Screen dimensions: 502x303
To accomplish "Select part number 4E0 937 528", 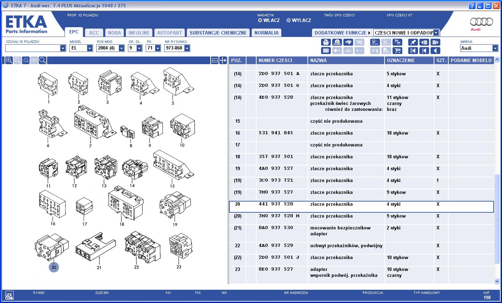I will click(x=276, y=97).
